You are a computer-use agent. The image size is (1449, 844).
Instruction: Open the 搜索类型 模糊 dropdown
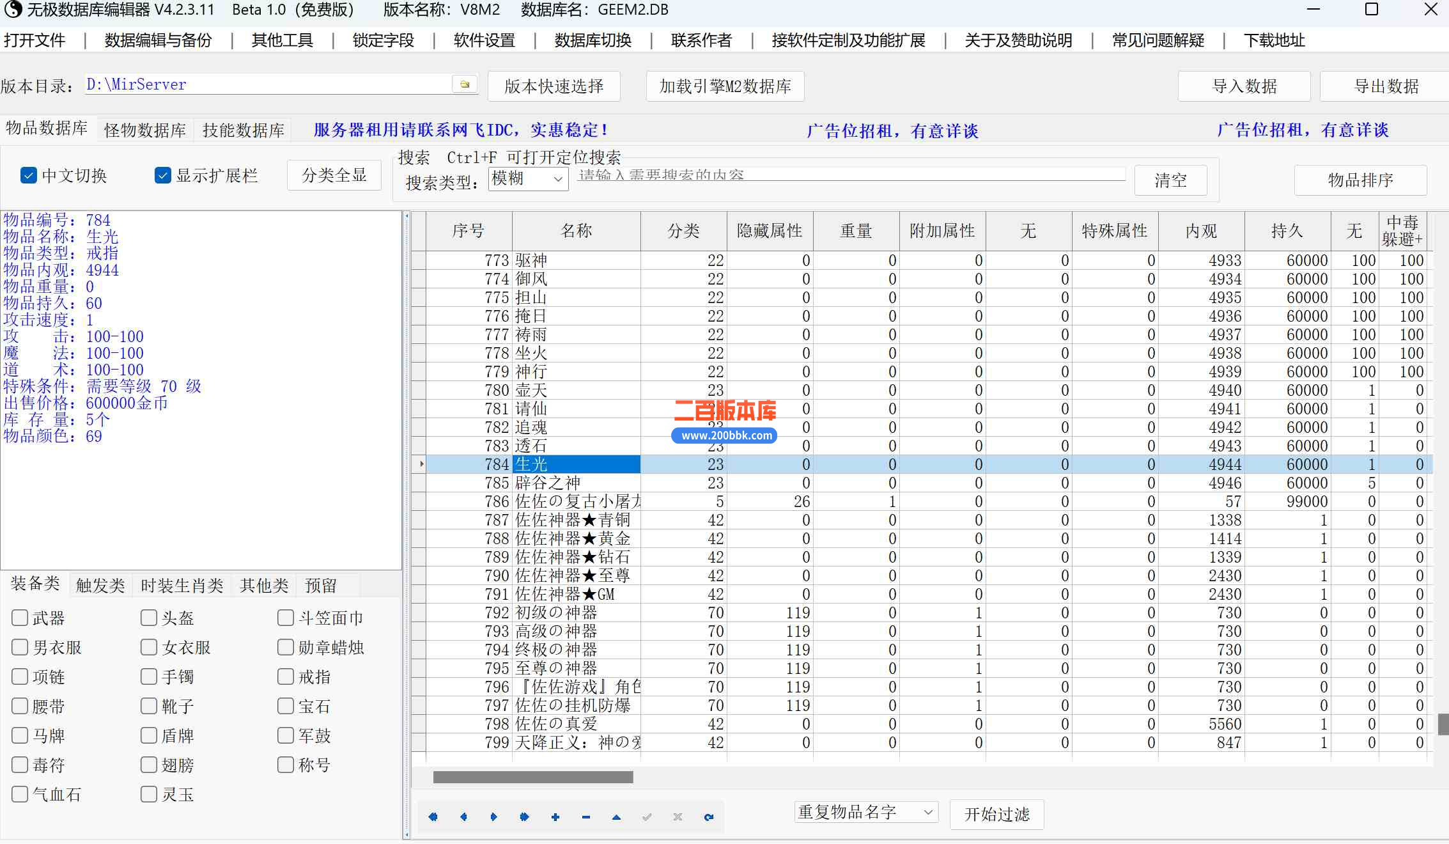click(x=528, y=179)
